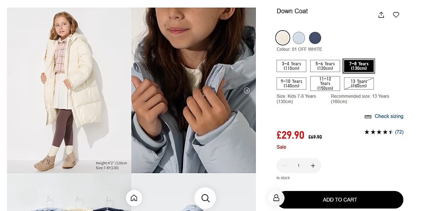Pick the navy colour swatch

coord(315,38)
